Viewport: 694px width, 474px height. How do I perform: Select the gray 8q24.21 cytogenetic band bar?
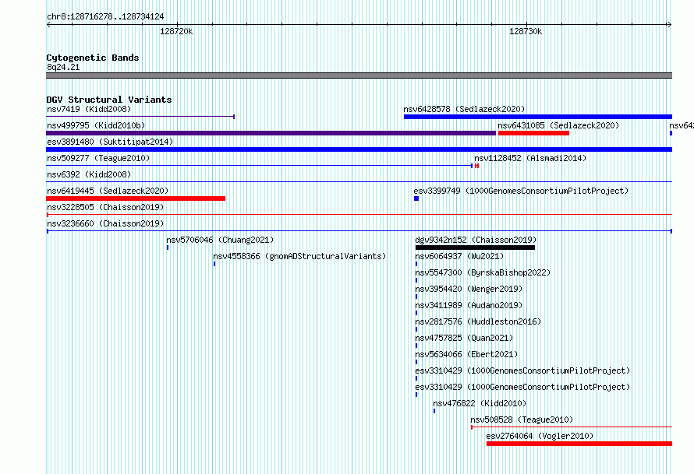click(x=359, y=75)
